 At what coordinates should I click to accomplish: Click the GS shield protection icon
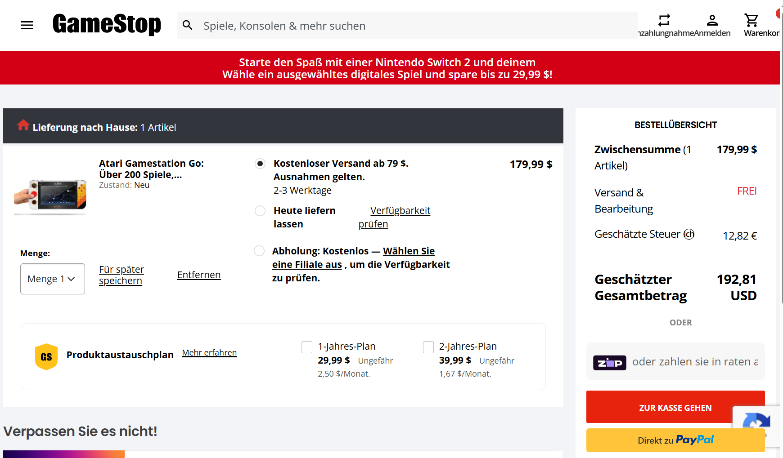coord(46,357)
